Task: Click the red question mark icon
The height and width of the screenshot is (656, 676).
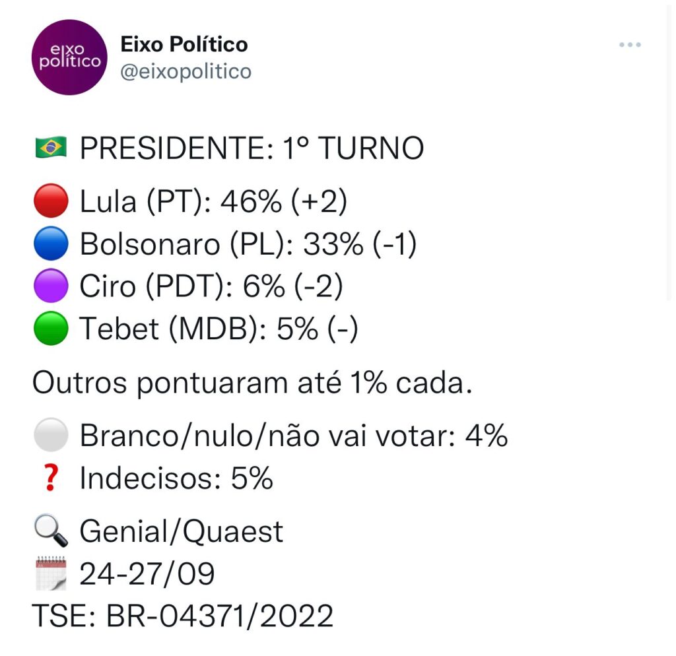Action: coord(50,478)
